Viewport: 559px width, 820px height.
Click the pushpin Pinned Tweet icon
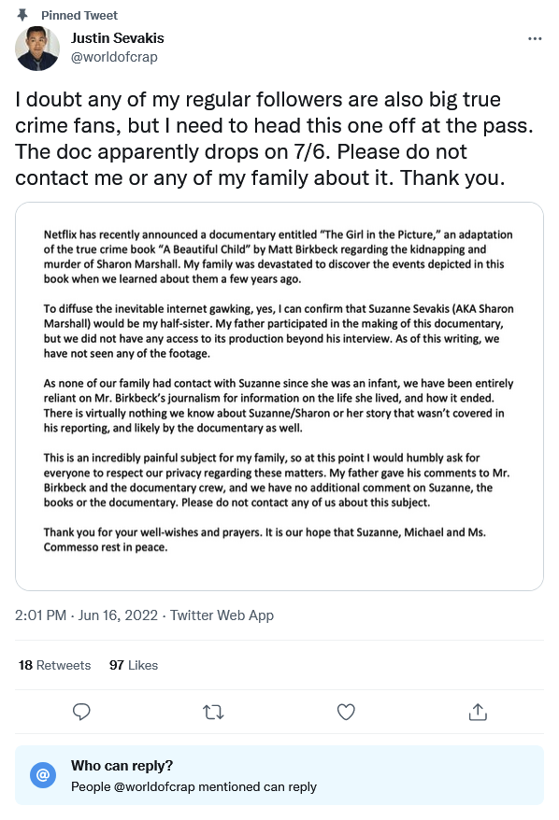(x=22, y=15)
